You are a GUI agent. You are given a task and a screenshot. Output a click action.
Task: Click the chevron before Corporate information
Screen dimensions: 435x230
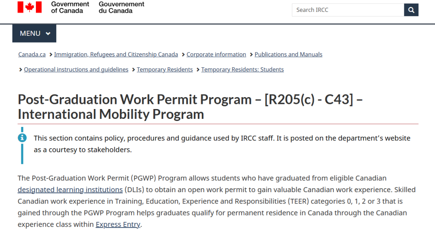(x=183, y=55)
